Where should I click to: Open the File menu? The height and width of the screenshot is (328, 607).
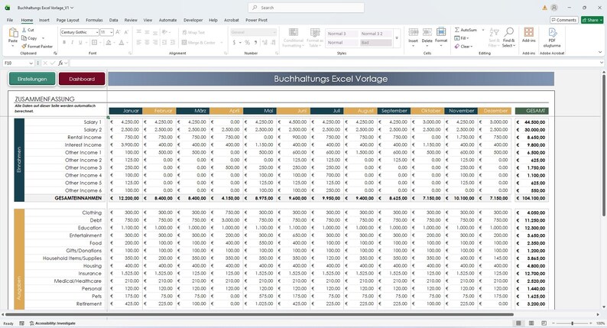(10, 20)
